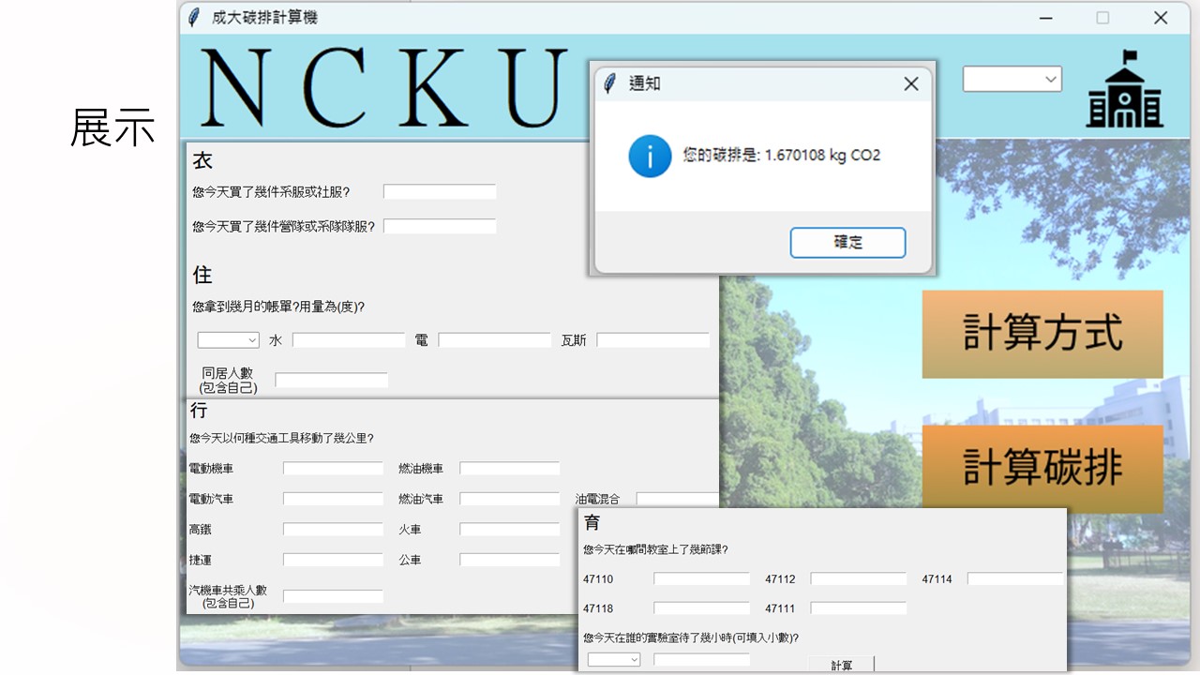This screenshot has width=1200, height=675.
Task: Select the 公車 distance input field
Action: 509,560
